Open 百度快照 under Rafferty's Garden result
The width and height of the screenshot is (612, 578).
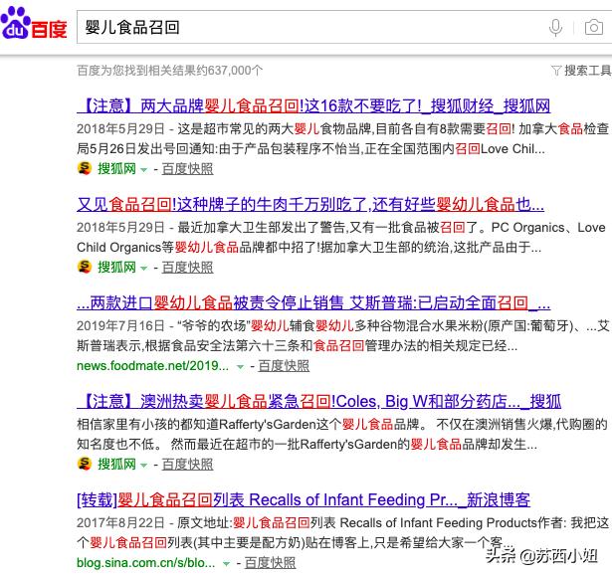tap(187, 464)
